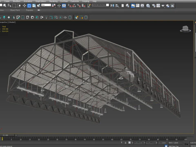This screenshot has width=196, height=147.
Task: Click Render in the Cloud icon
Action: tap(168, 6)
